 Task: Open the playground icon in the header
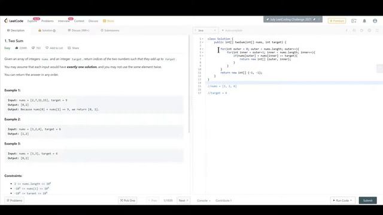click(354, 21)
